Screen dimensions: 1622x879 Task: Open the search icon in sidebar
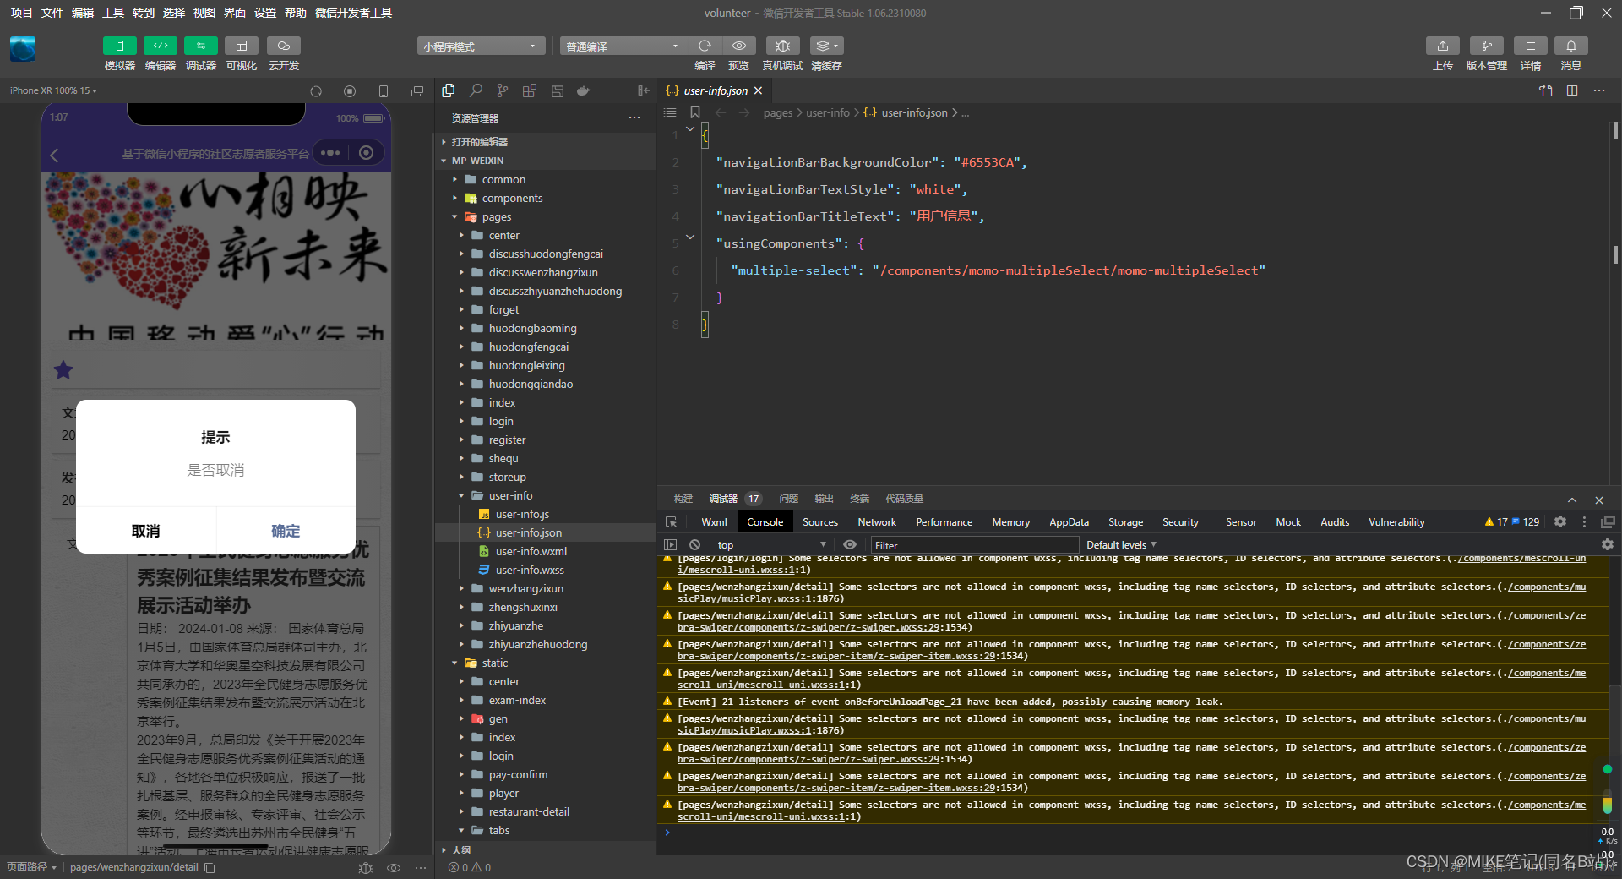pyautogui.click(x=476, y=90)
